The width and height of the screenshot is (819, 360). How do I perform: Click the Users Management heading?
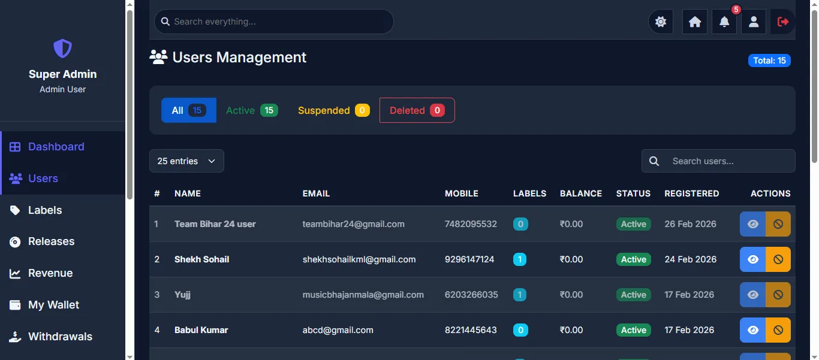coord(239,58)
